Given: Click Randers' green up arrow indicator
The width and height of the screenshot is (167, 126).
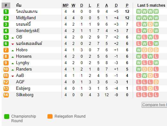Looking at the screenshot, I should coord(13,70).
